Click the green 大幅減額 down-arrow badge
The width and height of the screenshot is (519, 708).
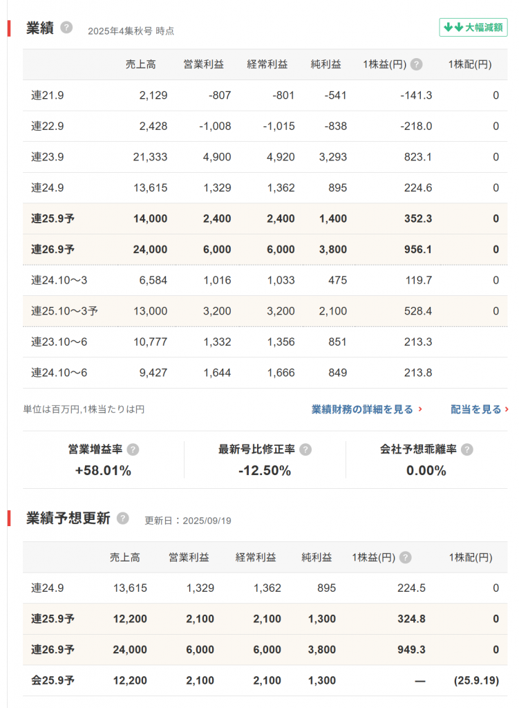(x=473, y=28)
